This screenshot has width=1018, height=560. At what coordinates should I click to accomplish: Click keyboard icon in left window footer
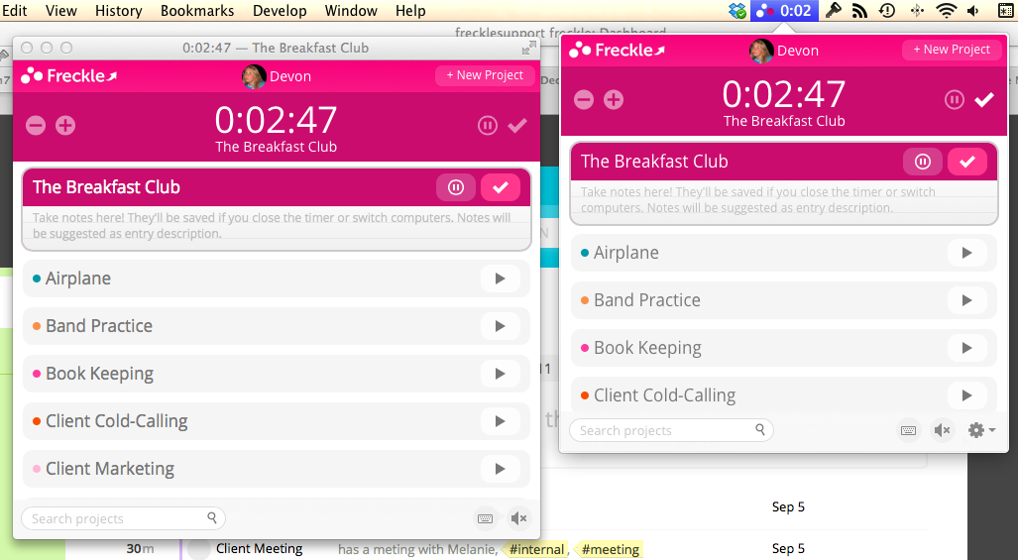pos(485,518)
